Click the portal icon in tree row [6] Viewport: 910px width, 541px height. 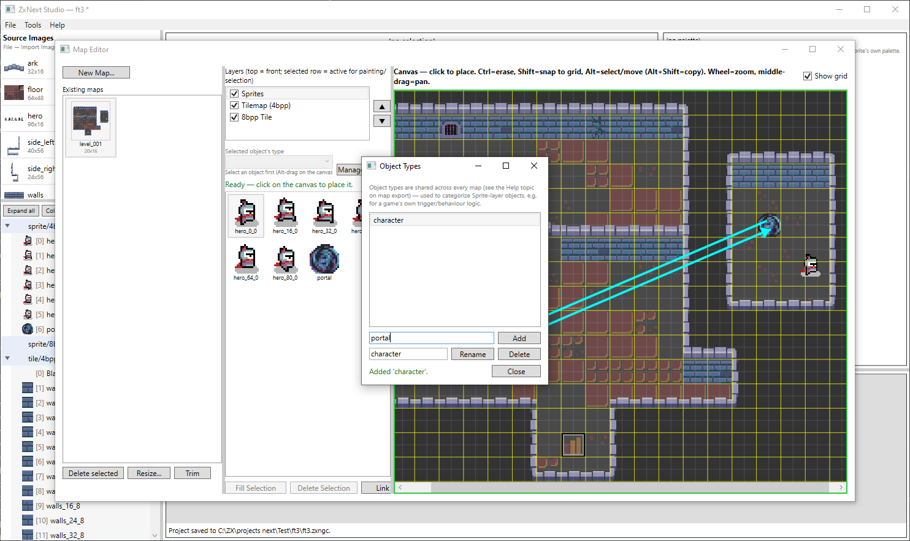pyautogui.click(x=28, y=329)
